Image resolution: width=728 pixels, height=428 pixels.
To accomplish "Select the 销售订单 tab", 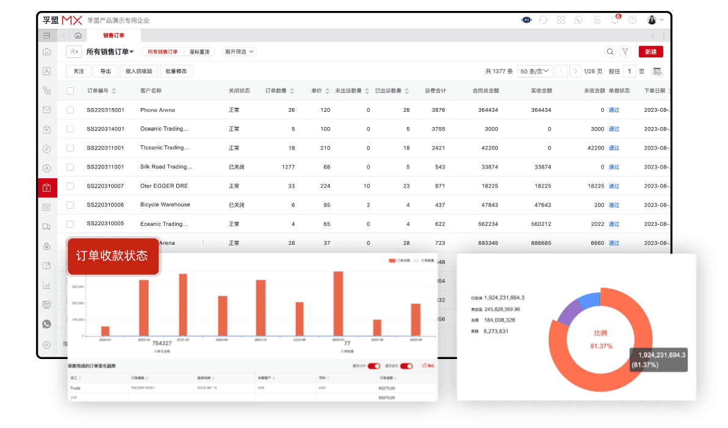I will (114, 35).
